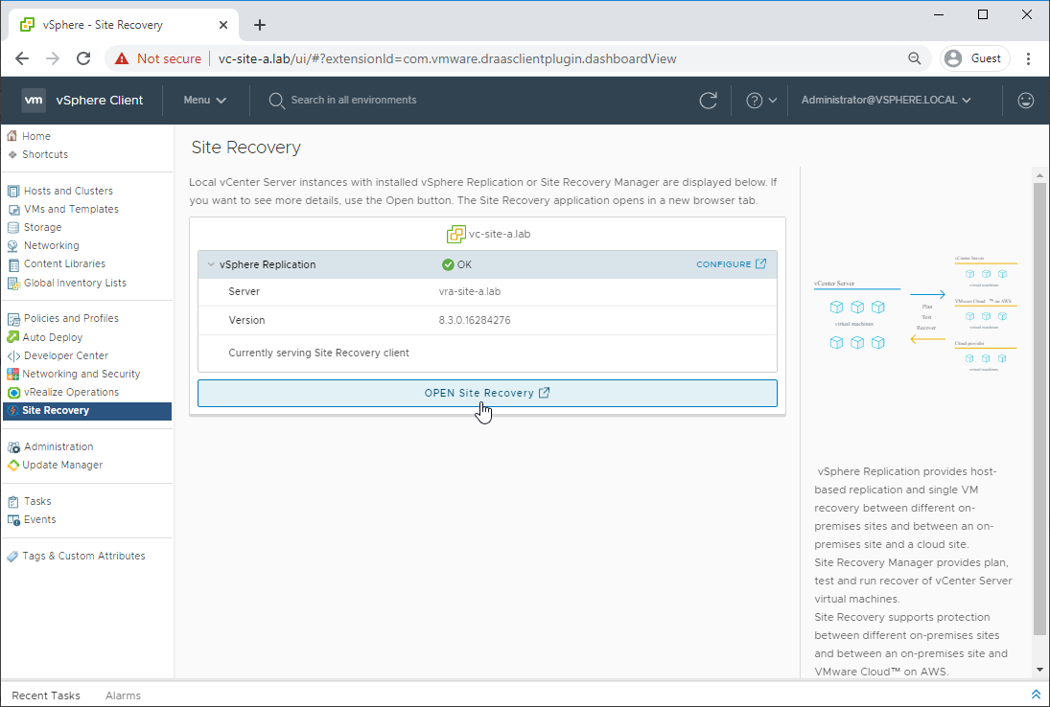Click the browser zoom magnifier icon
The image size is (1050, 707).
click(914, 58)
